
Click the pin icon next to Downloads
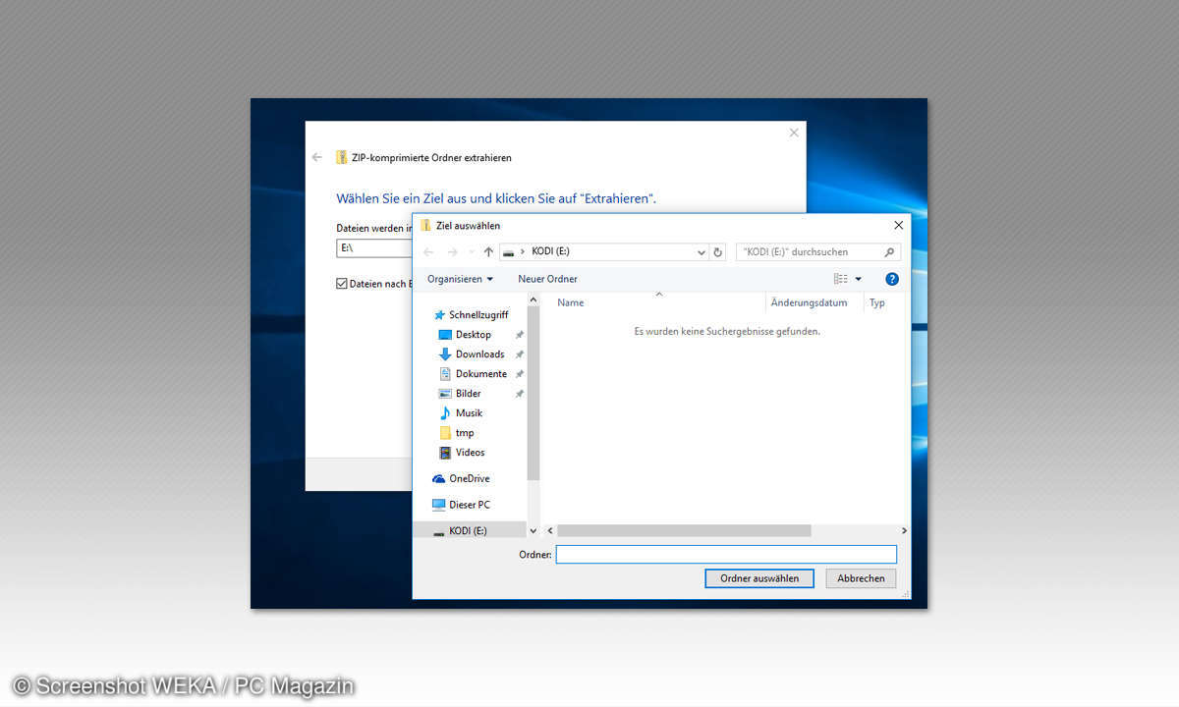520,354
